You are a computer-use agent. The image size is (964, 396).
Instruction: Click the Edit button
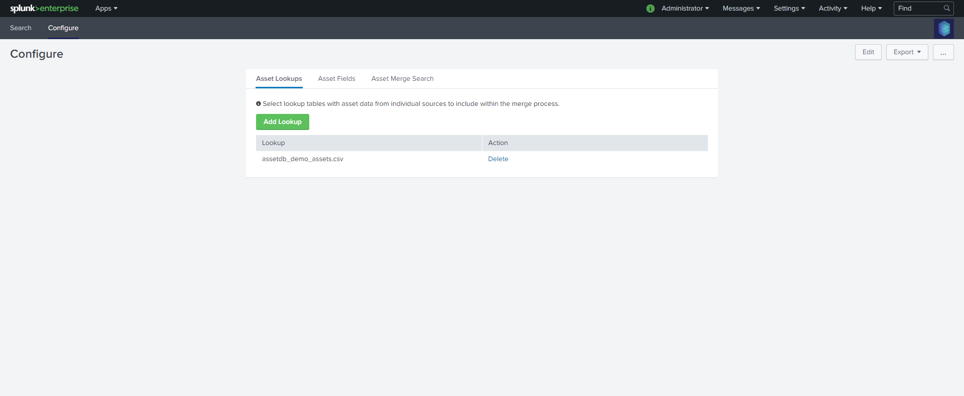(868, 52)
